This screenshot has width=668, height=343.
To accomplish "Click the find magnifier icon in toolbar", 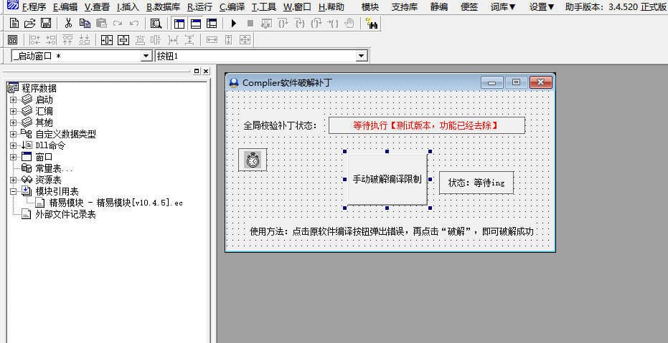I will click(156, 23).
